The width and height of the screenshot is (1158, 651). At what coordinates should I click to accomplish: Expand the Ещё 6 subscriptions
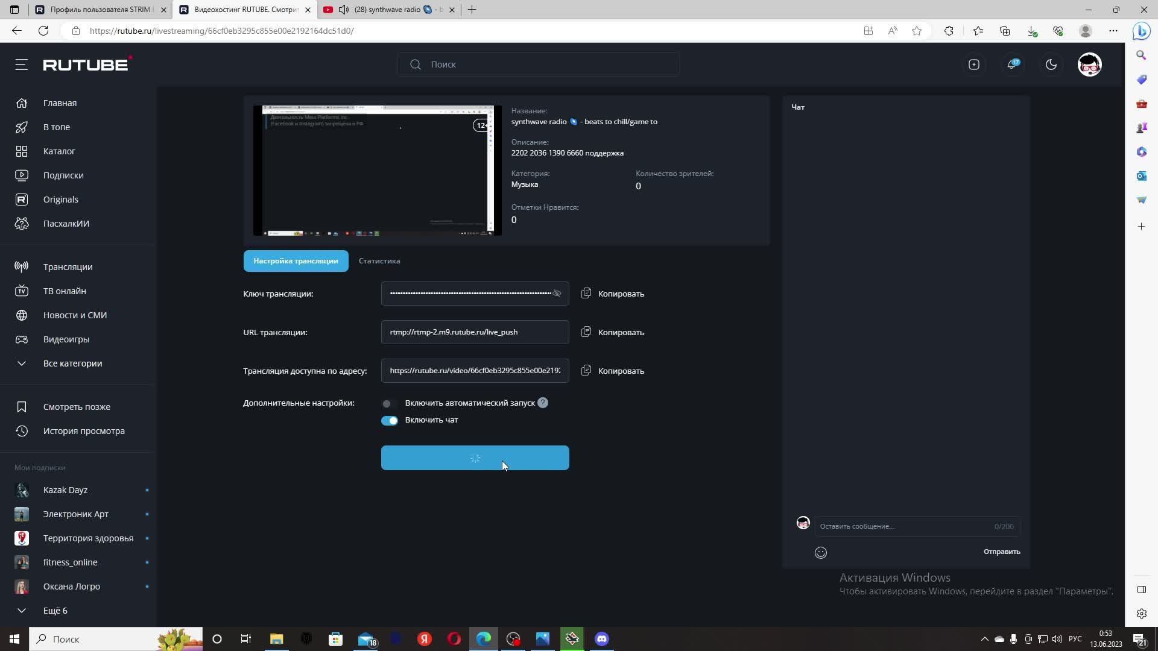click(55, 611)
